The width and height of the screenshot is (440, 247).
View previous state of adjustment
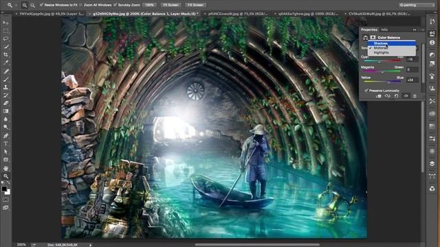[387, 96]
